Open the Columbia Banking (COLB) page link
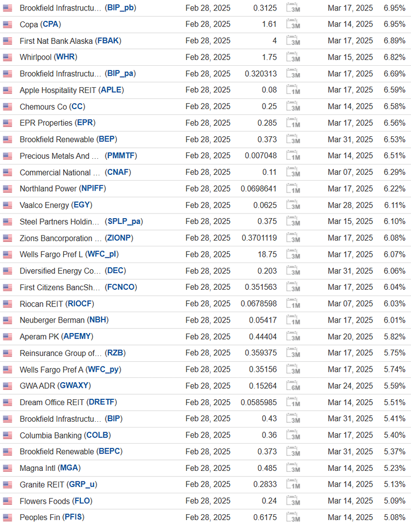The image size is (411, 522). (x=65, y=435)
